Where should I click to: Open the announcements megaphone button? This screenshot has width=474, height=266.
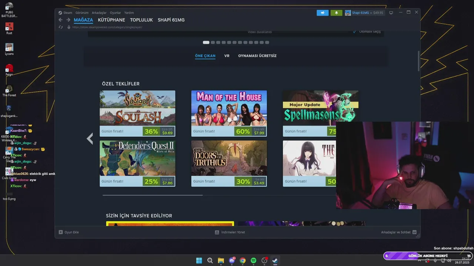coord(323,13)
